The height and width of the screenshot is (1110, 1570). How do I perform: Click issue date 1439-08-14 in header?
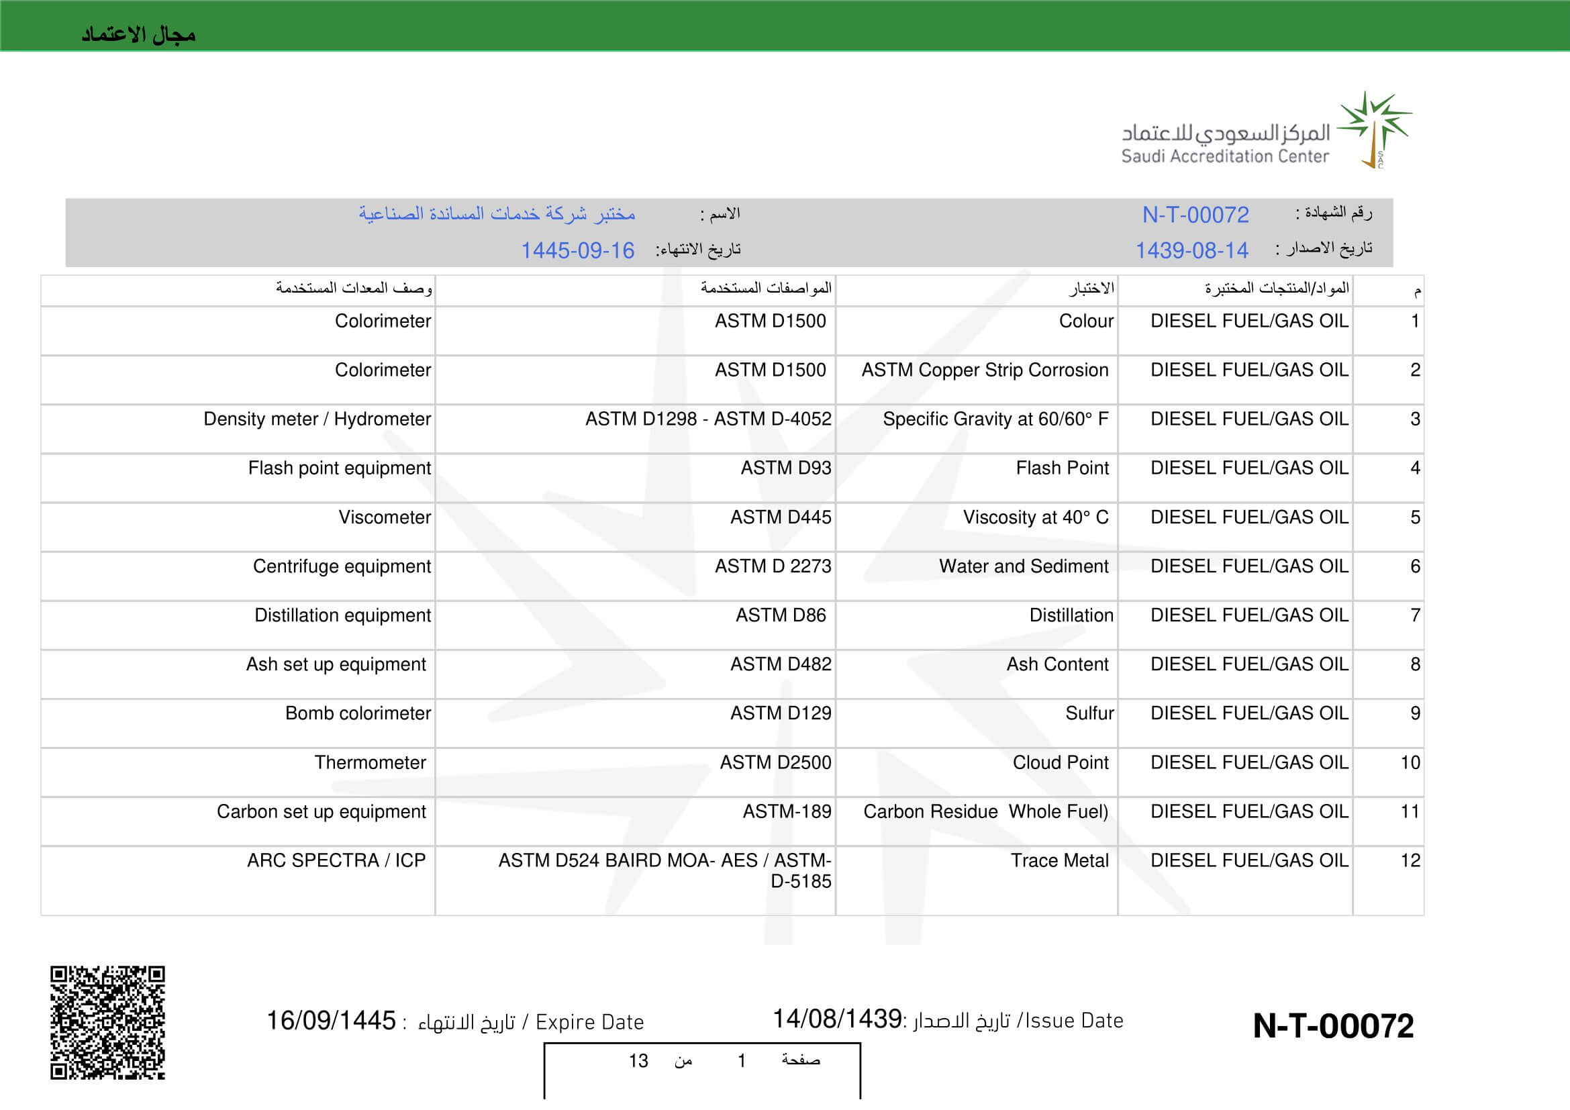click(x=1191, y=250)
